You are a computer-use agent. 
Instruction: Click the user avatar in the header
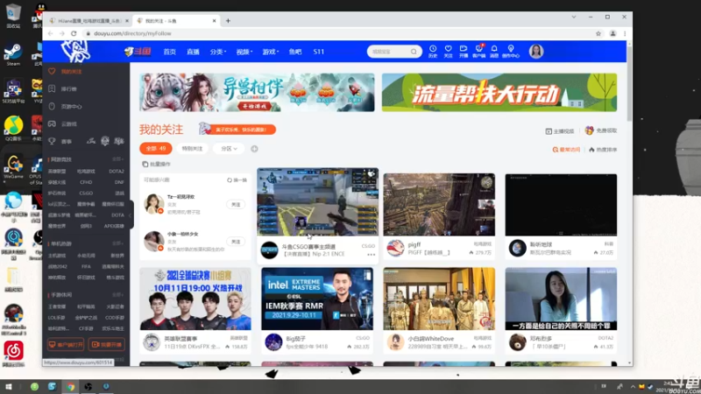[536, 52]
